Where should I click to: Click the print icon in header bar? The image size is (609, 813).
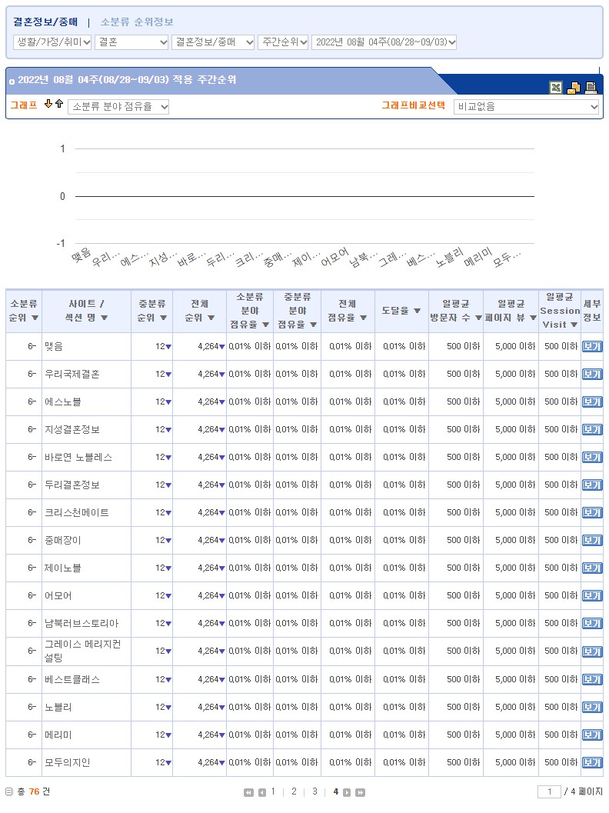click(591, 88)
